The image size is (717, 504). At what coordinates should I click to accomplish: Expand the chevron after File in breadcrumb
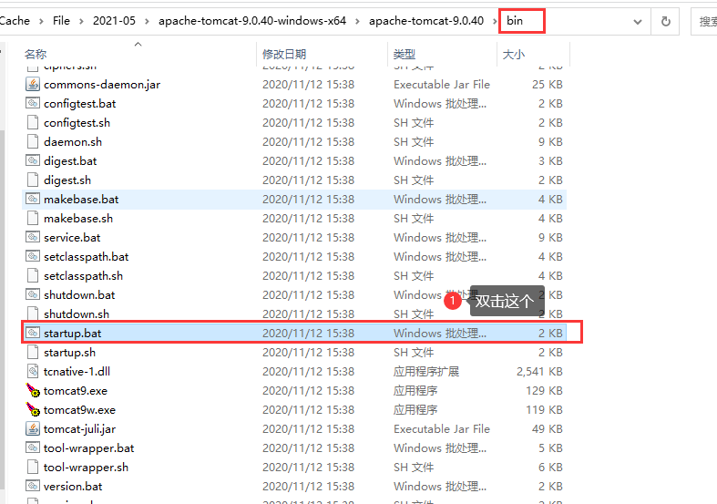(x=81, y=21)
